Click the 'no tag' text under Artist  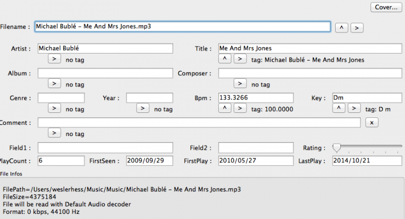click(75, 60)
